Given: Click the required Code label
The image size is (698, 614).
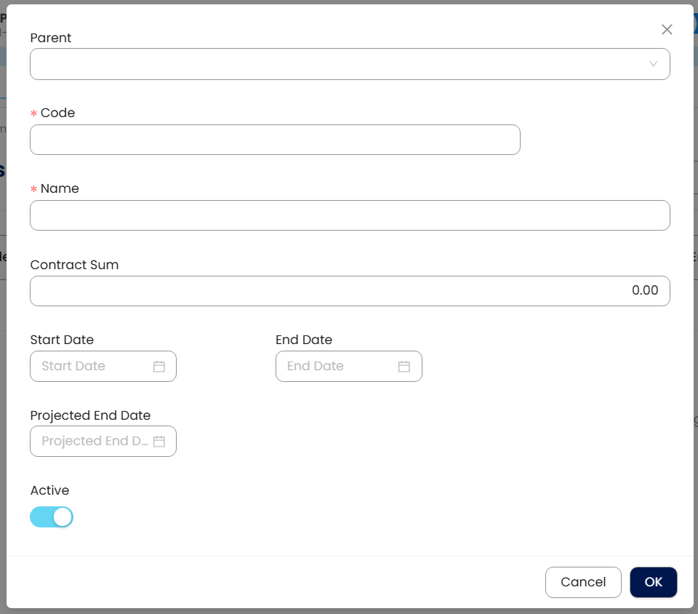Looking at the screenshot, I should pos(57,113).
